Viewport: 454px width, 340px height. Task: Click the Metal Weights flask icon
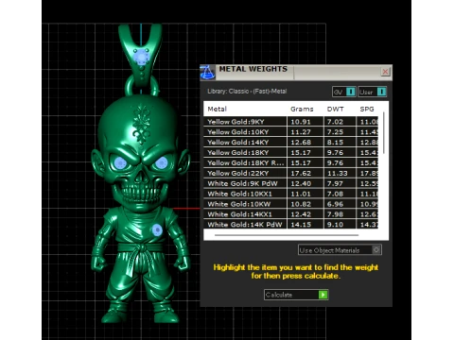pos(207,72)
